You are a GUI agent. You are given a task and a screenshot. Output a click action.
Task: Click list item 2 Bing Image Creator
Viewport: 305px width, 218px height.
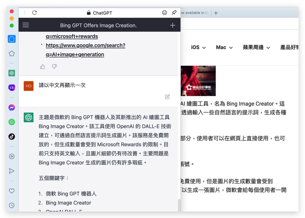coord(68,203)
